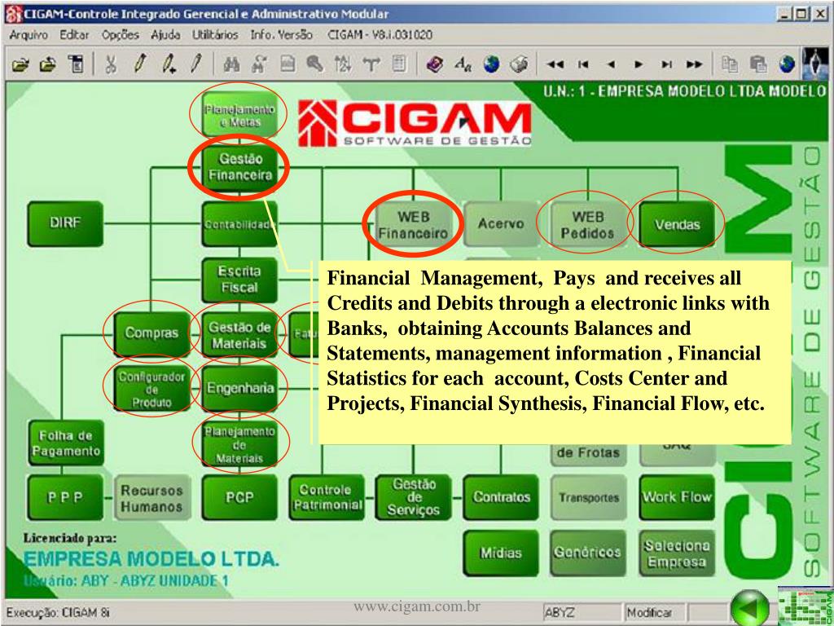Open the Folha de Pagamento module
Screen dimensions: 834x626
tap(65, 443)
